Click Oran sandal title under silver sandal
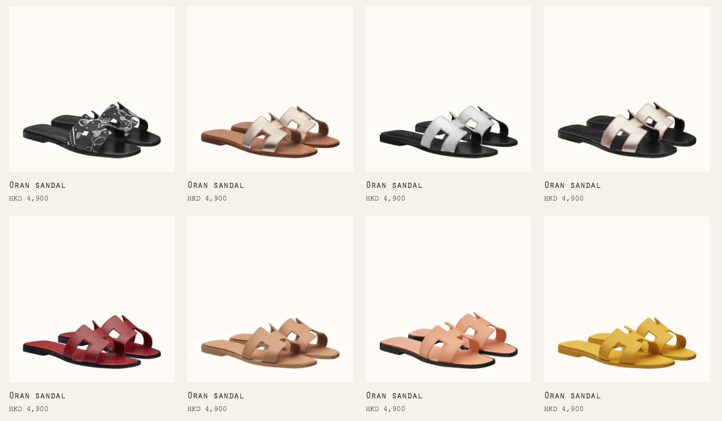722x421 pixels. [x=394, y=185]
